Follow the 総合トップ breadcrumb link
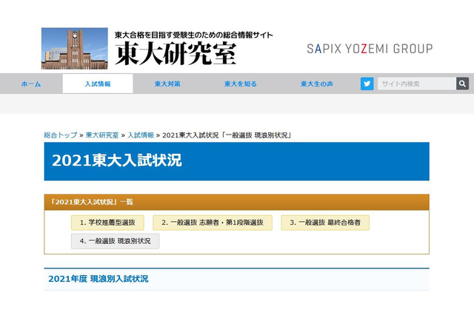The image size is (474, 315). tap(61, 135)
